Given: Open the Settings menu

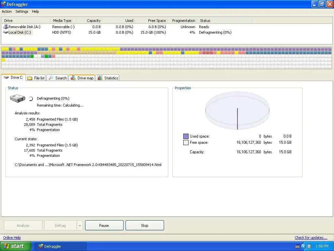Looking at the screenshot, I should (x=22, y=11).
